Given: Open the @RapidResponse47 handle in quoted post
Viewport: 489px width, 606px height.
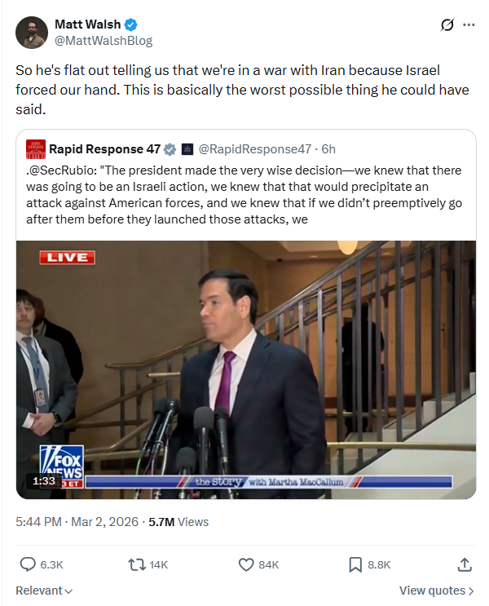Looking at the screenshot, I should (x=256, y=149).
